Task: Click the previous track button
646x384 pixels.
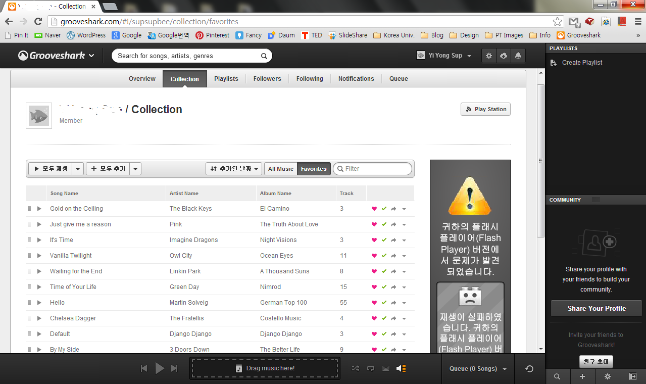Action: pos(144,368)
